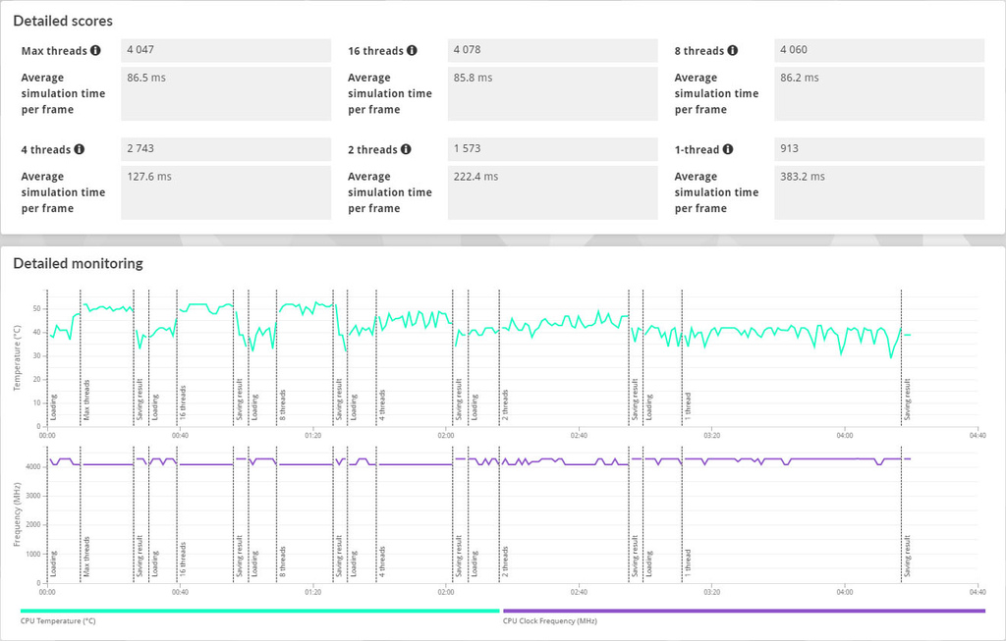Click CPU Clock Frequency (MHz) legend text
Viewport: 1006px width, 641px height.
point(550,621)
